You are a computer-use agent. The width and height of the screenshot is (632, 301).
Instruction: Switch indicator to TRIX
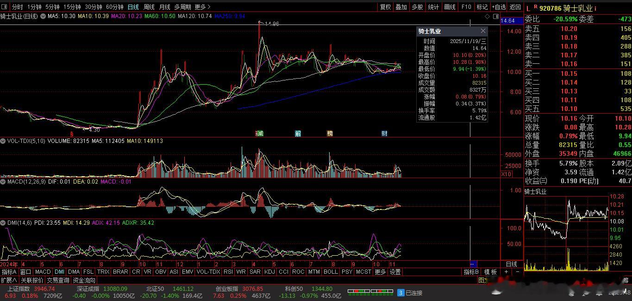pyautogui.click(x=103, y=272)
